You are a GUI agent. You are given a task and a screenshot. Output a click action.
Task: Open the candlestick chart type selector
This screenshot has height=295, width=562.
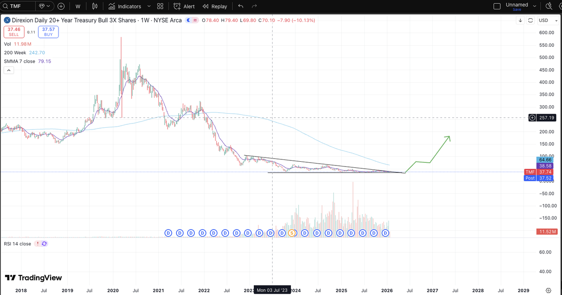click(95, 7)
